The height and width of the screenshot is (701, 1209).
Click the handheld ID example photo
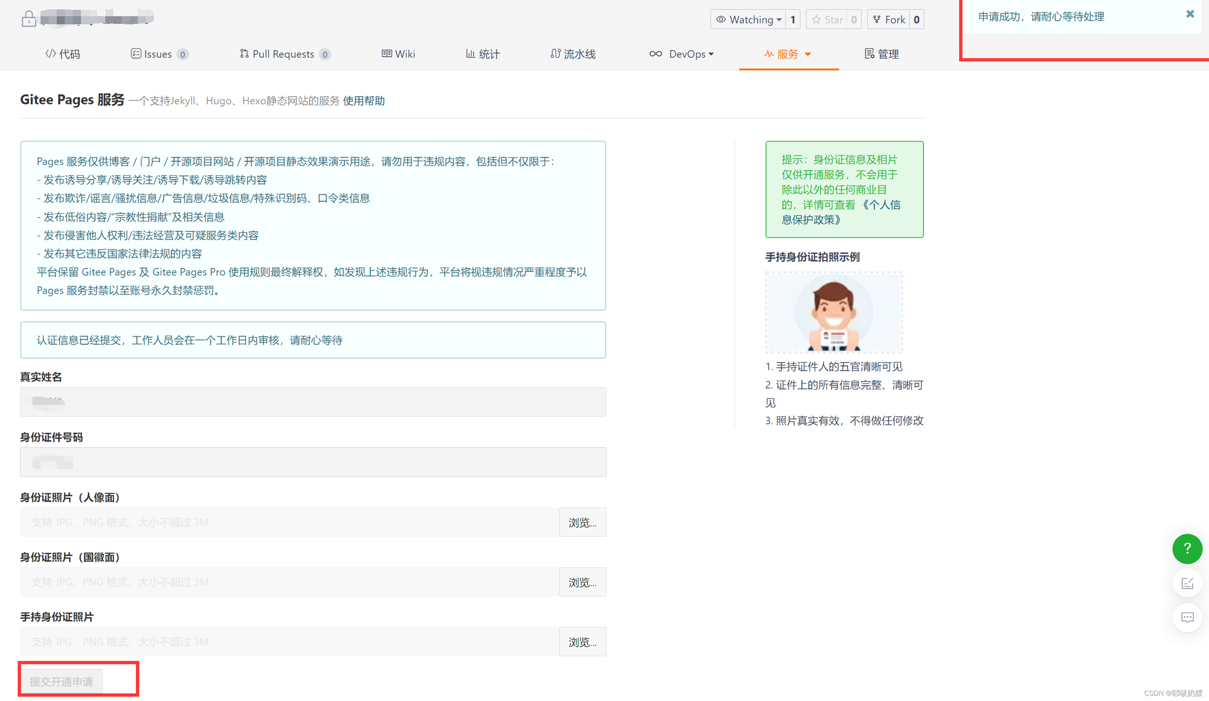pos(834,312)
